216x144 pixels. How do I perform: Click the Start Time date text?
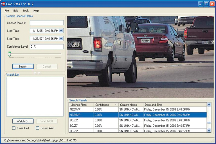[x=45, y=31]
